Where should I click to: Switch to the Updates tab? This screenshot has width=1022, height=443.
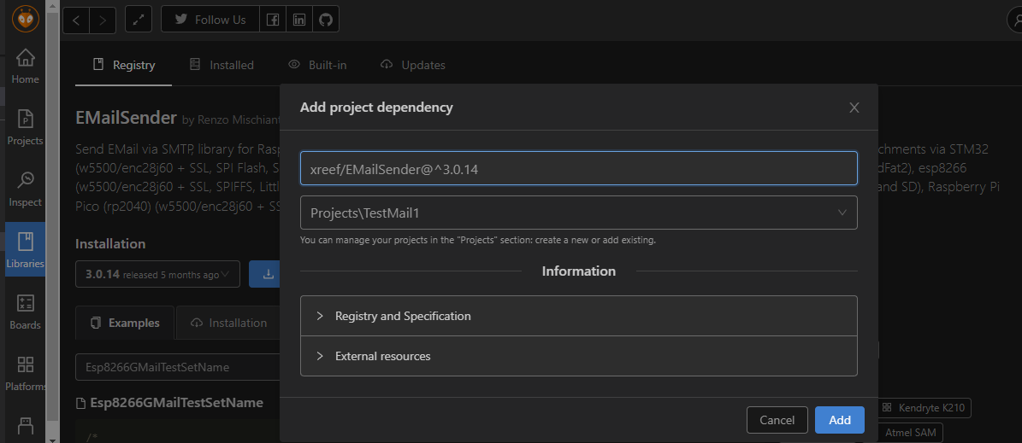pyautogui.click(x=413, y=65)
